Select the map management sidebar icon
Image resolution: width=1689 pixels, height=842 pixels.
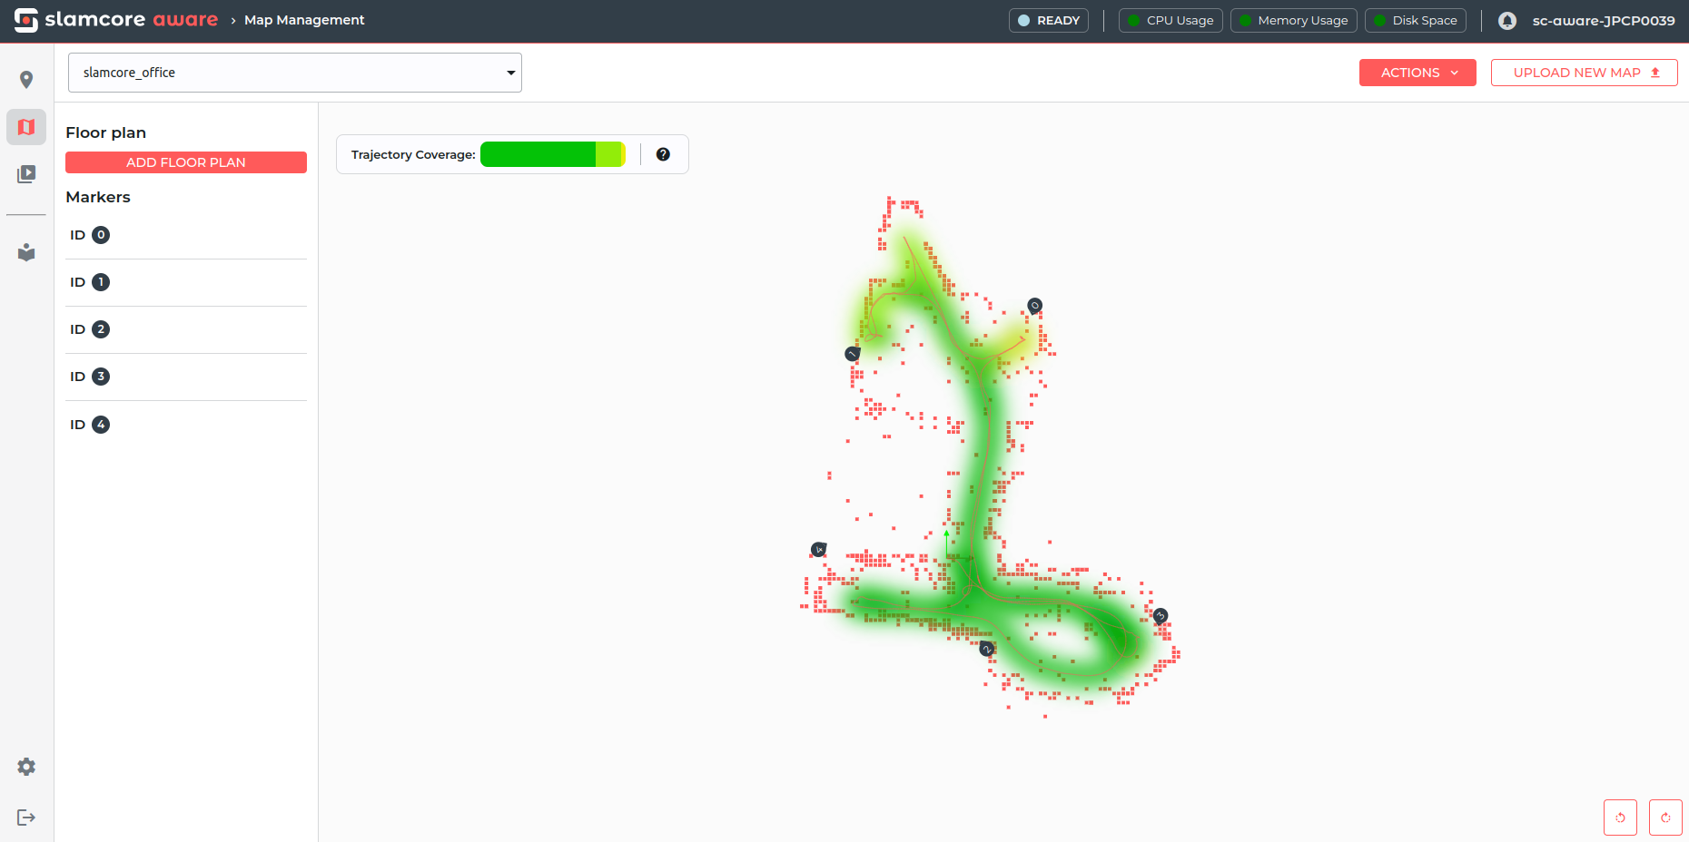(26, 127)
